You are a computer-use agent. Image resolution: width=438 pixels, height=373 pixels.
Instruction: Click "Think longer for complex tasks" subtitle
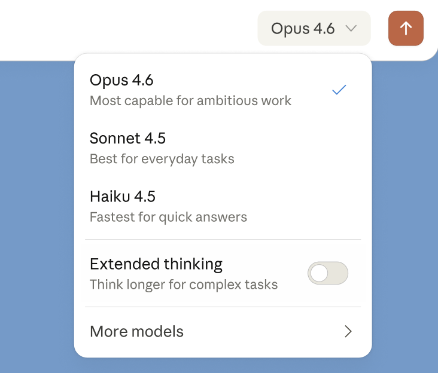[x=184, y=285]
